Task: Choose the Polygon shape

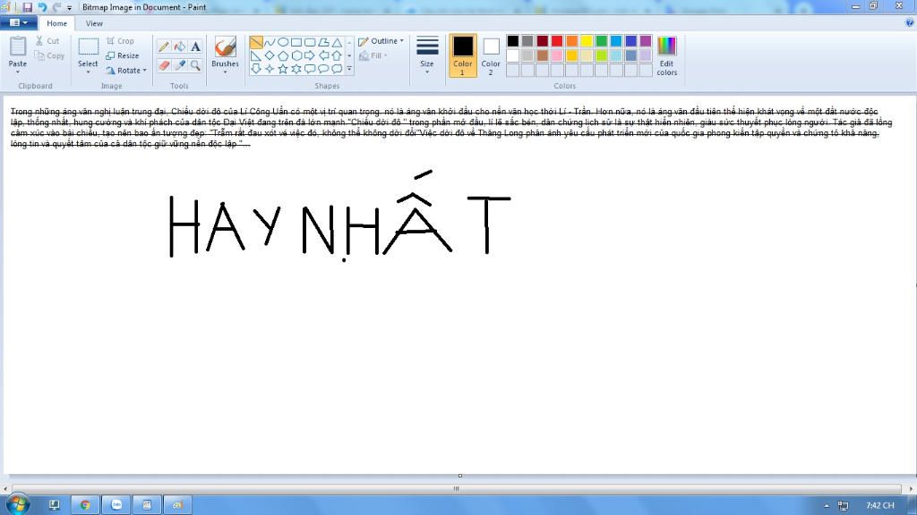Action: (x=323, y=42)
